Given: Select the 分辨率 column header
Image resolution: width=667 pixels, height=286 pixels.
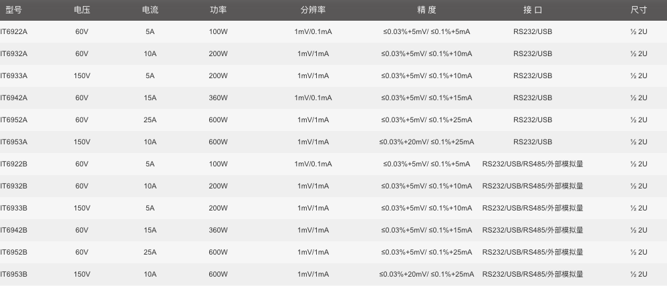Looking at the screenshot, I should [313, 10].
